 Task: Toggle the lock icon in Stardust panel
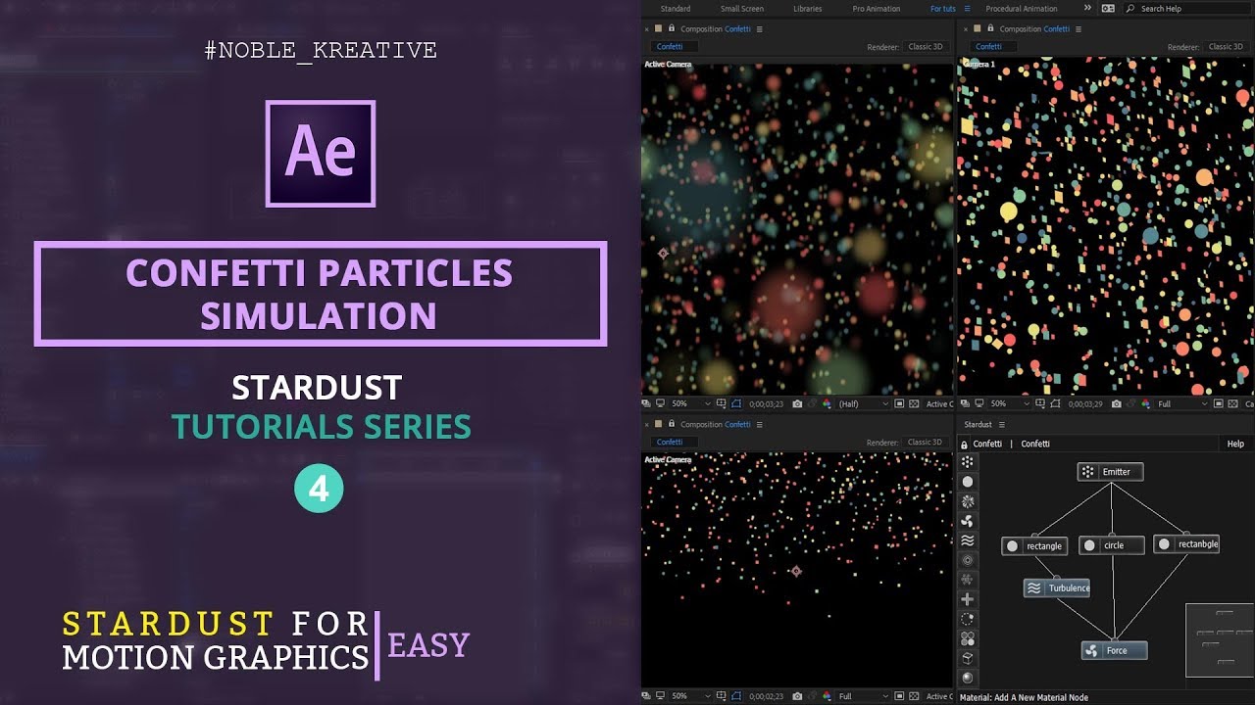tap(964, 444)
